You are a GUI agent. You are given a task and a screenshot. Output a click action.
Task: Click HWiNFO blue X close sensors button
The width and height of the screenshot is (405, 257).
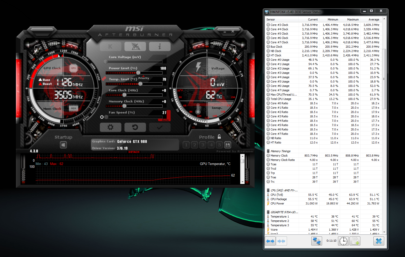[x=379, y=241]
